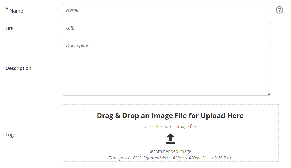Click the URL field label
Screen dimensions: 291x168
pos(10,29)
